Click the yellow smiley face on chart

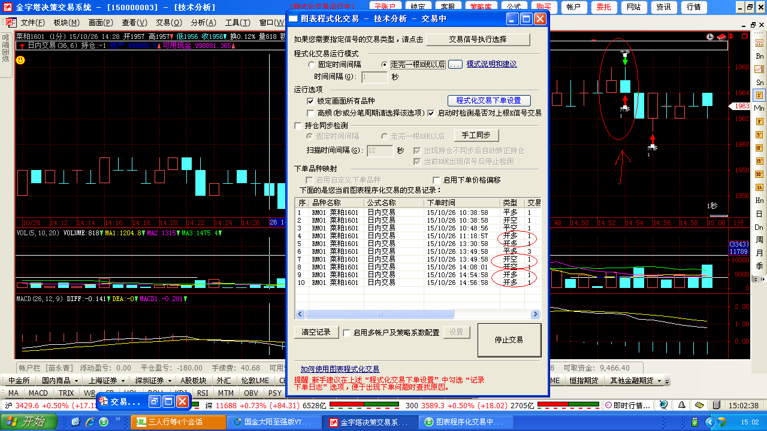pos(20,60)
